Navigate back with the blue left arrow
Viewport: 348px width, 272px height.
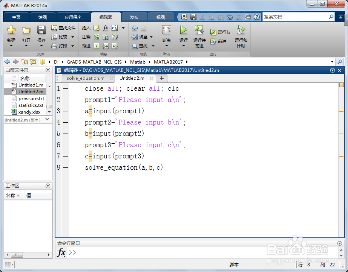pyautogui.click(x=135, y=28)
